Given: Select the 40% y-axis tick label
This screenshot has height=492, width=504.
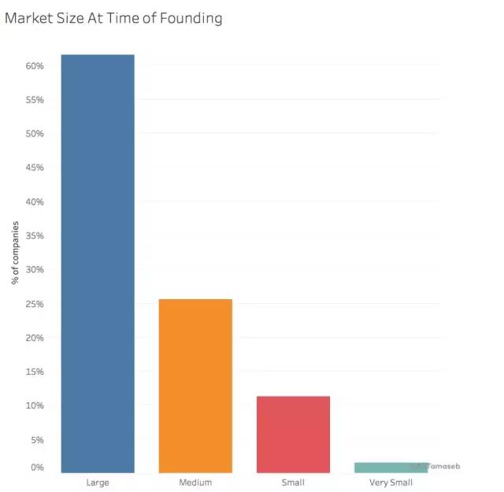Looking at the screenshot, I should [34, 202].
